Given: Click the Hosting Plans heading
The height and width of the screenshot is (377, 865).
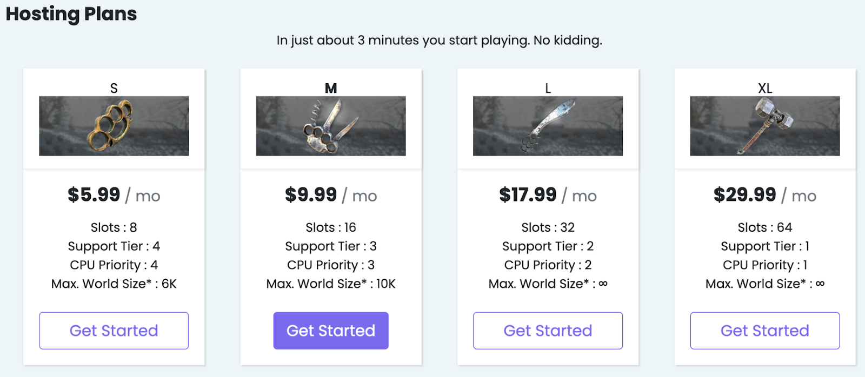Looking at the screenshot, I should pos(71,14).
